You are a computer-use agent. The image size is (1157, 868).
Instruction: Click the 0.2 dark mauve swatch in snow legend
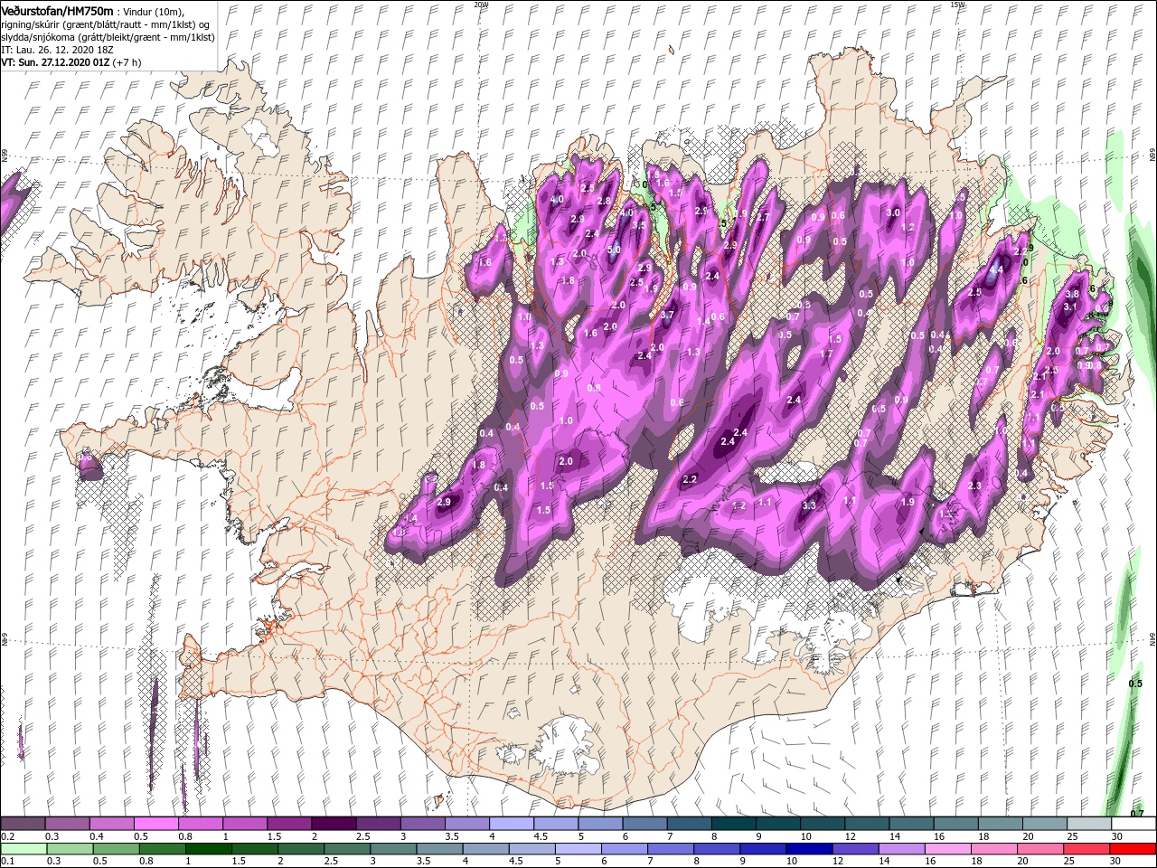(23, 823)
